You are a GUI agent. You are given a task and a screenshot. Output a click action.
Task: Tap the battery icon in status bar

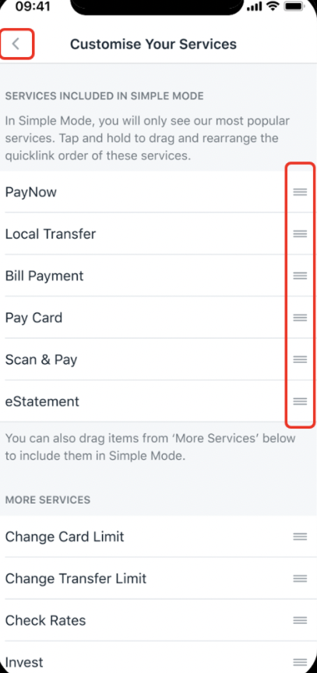(x=294, y=7)
